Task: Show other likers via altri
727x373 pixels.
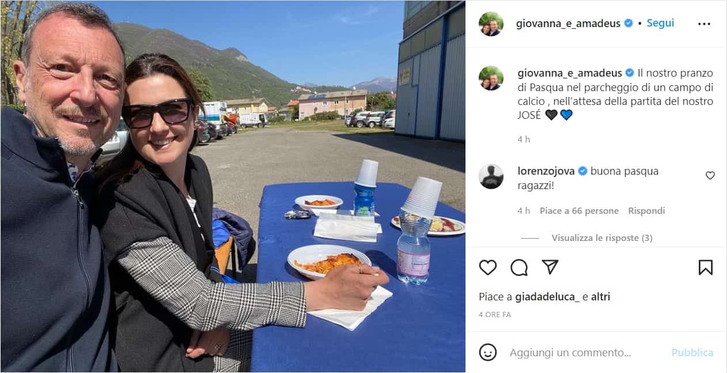Action: [600, 297]
